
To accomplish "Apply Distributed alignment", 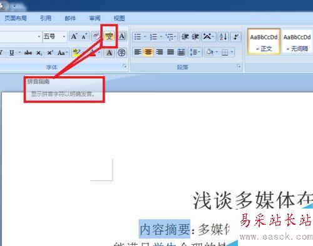I will point(181,52).
